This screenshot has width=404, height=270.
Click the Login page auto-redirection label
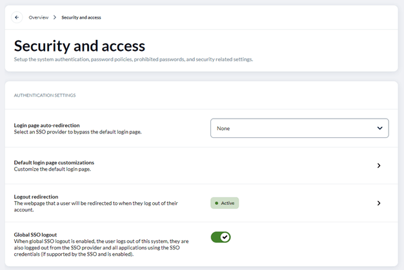(x=47, y=125)
